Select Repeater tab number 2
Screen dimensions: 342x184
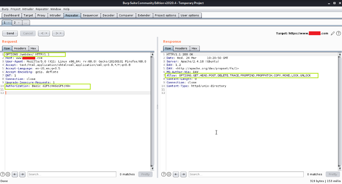15,23
